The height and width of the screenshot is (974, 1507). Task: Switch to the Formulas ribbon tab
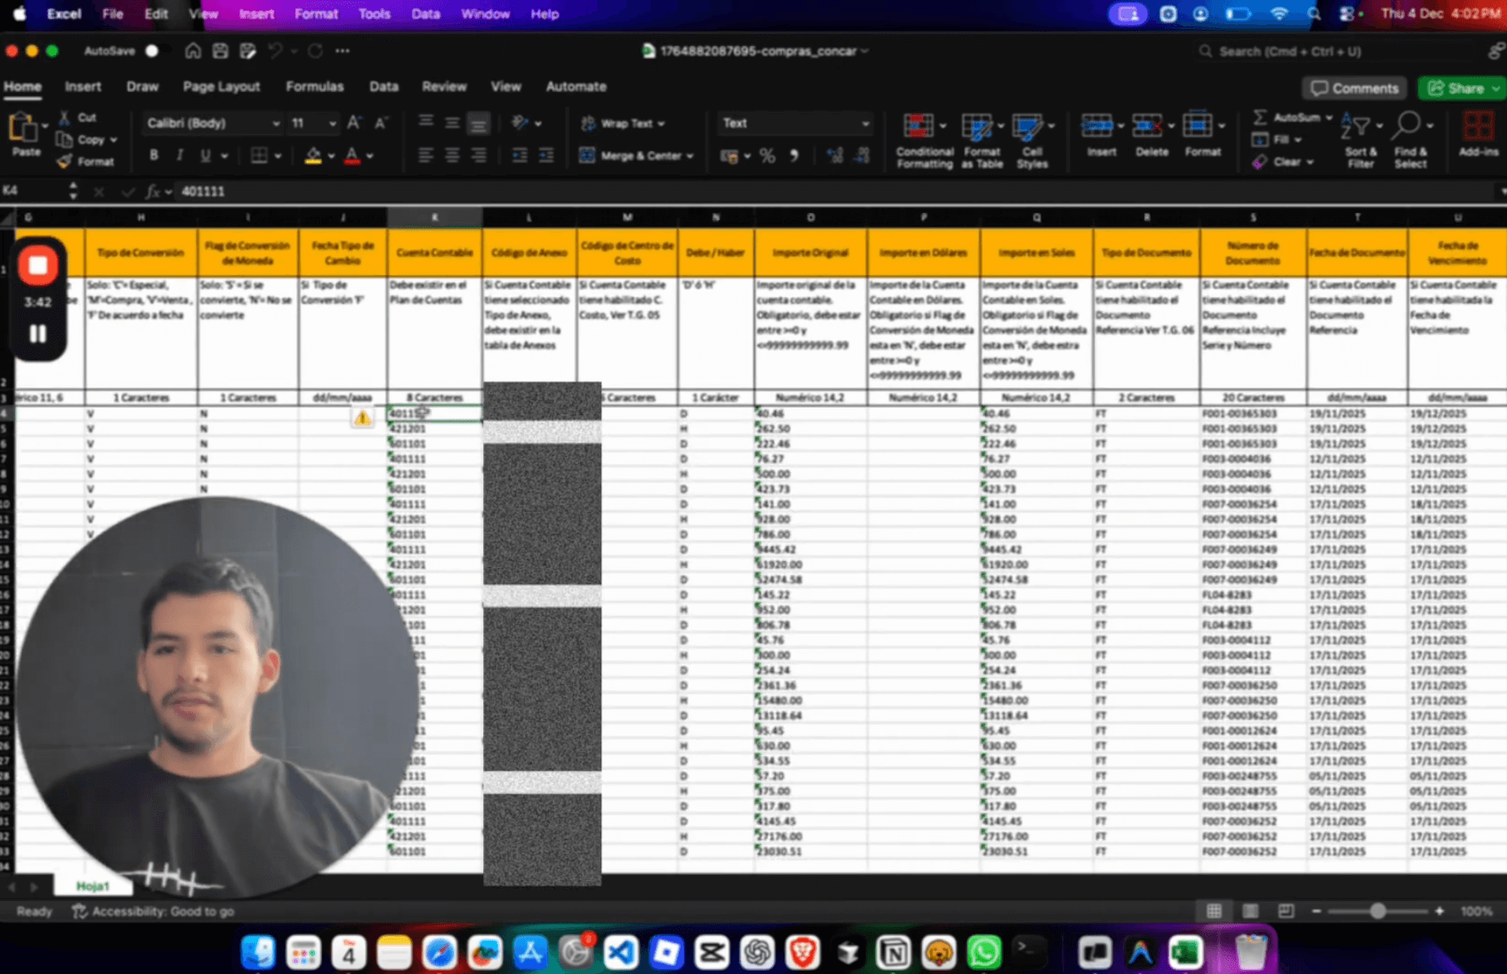[x=314, y=87]
